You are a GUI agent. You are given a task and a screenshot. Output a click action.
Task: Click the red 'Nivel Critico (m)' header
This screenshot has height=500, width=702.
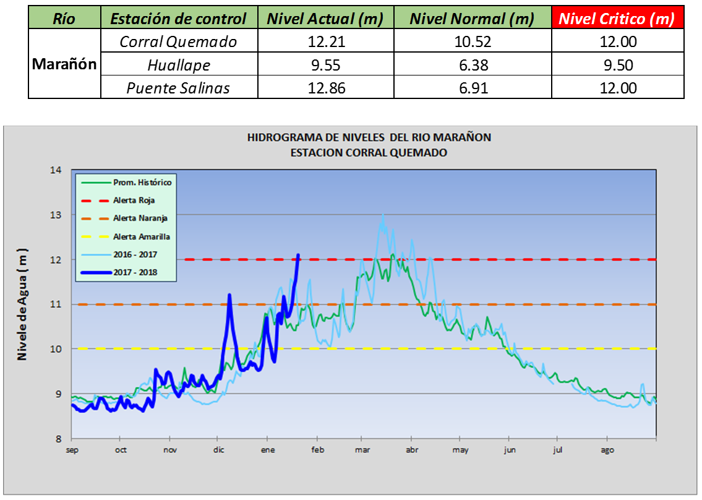pyautogui.click(x=618, y=18)
